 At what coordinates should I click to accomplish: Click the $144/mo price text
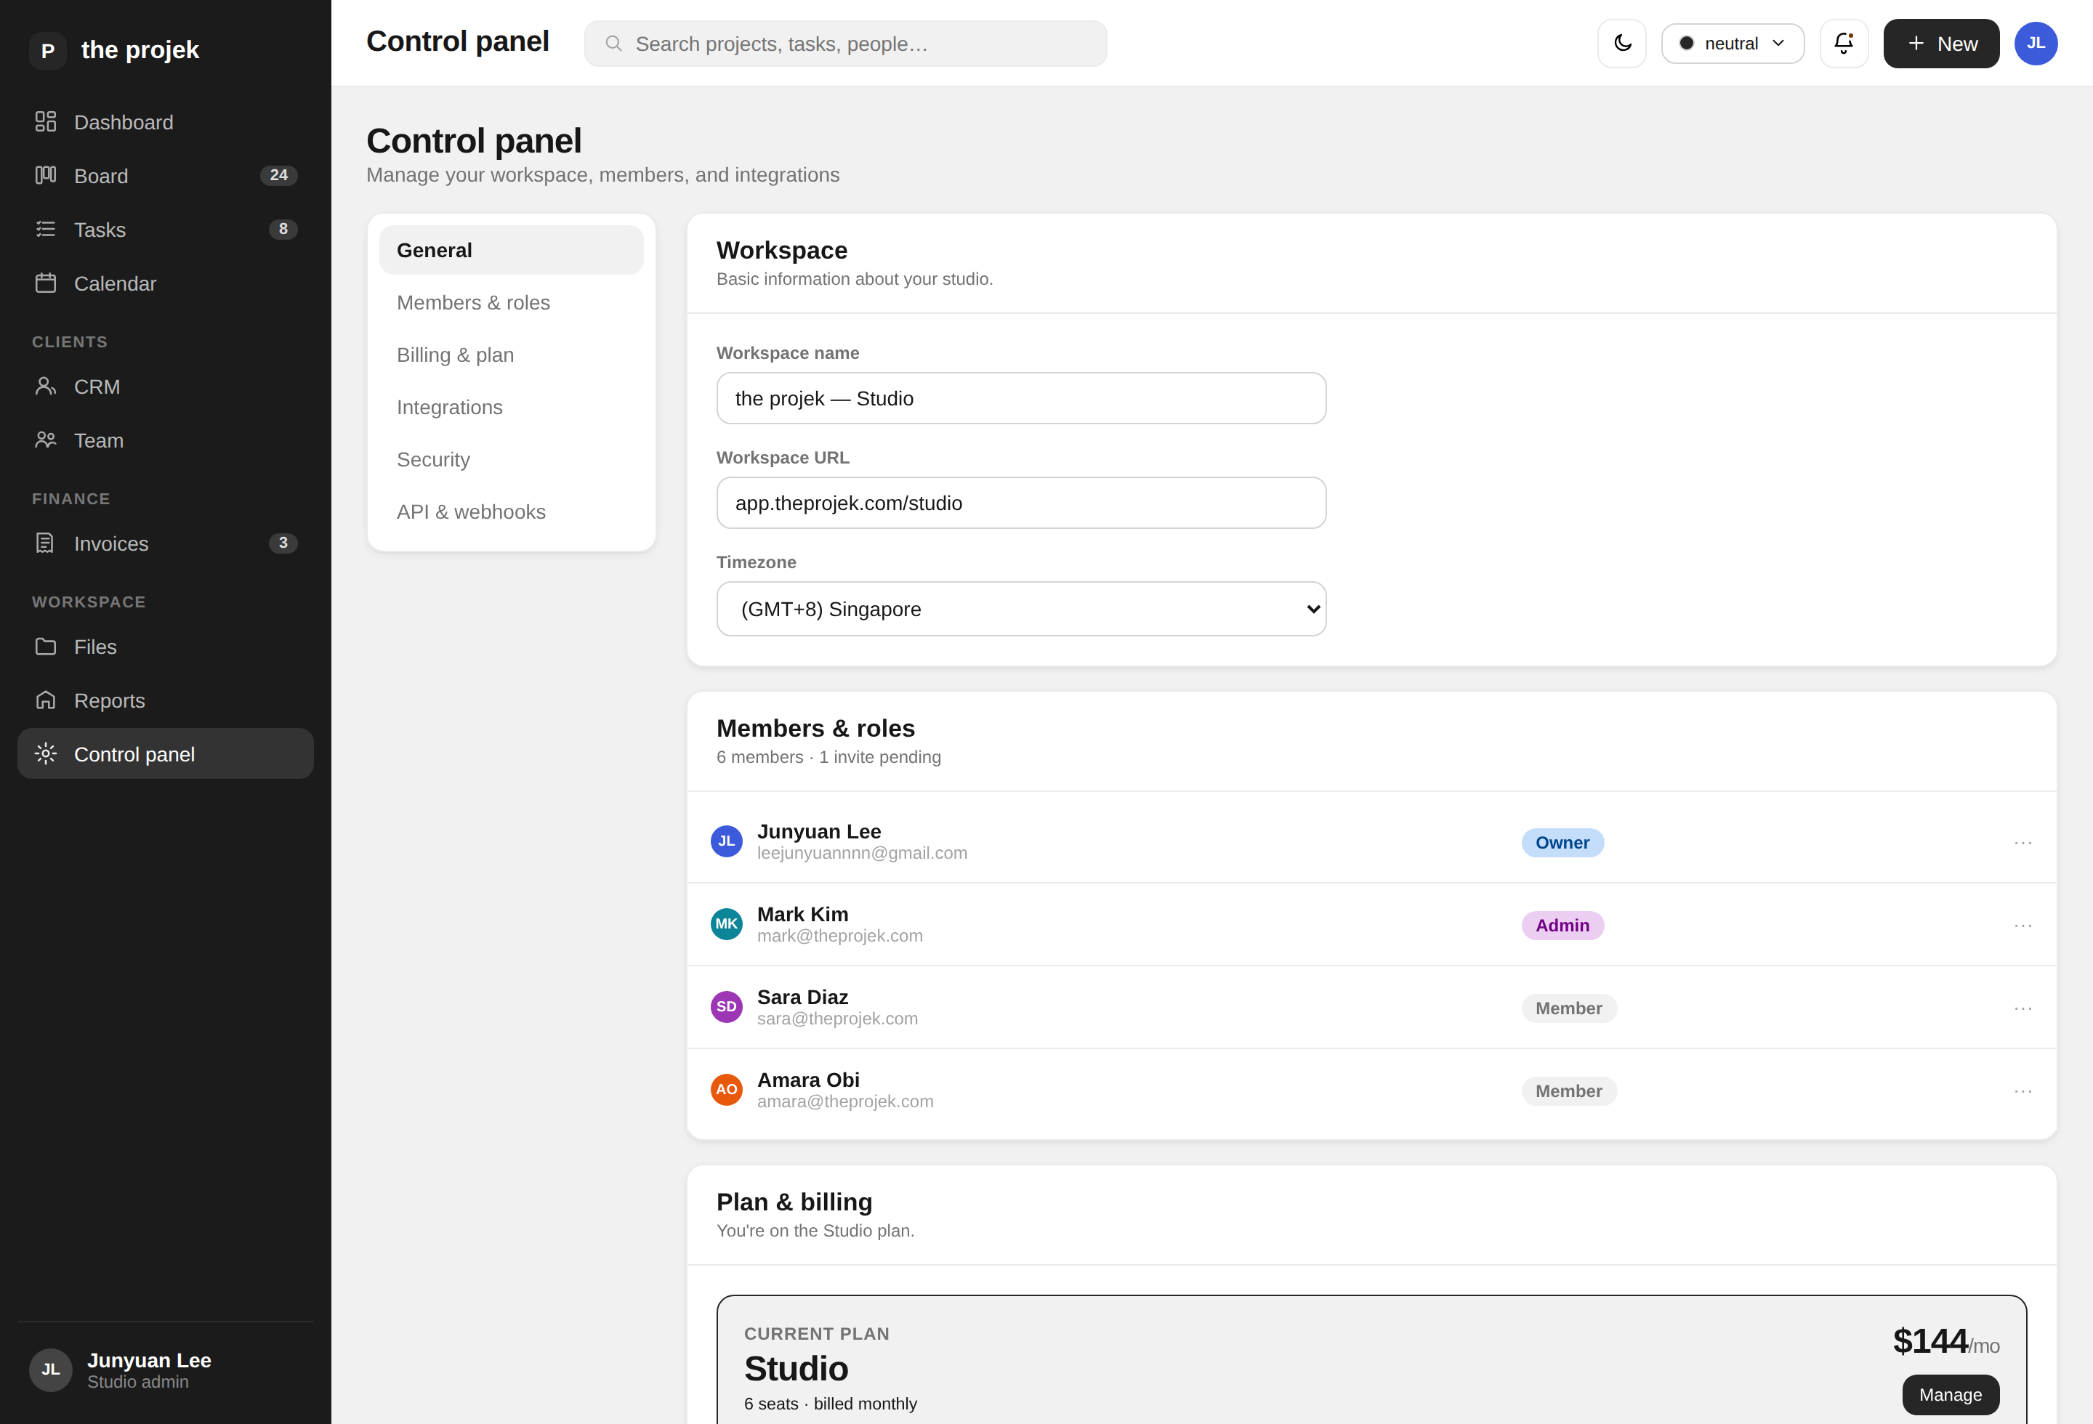(x=1945, y=1341)
